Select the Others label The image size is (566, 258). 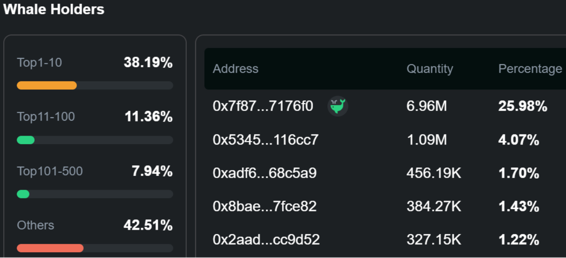(35, 225)
